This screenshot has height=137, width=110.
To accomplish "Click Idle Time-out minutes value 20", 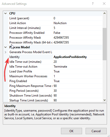I will tap(55, 62).
